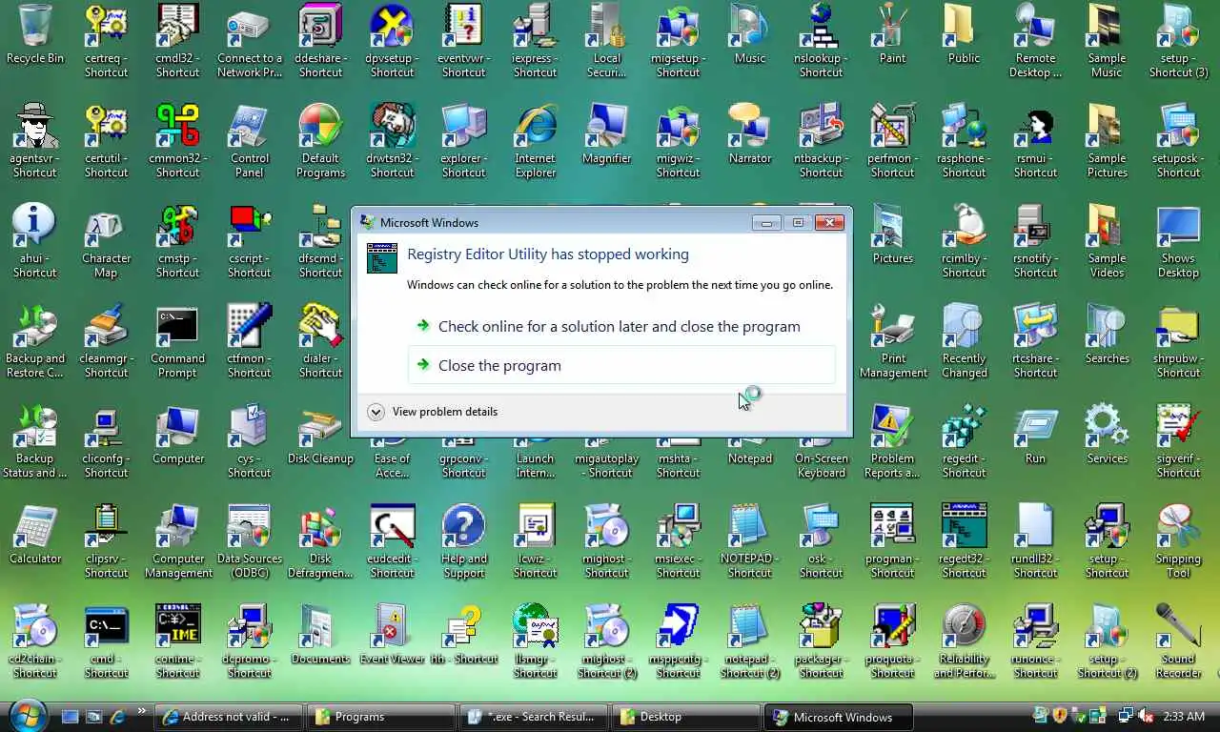
Task: Select the regedt32 shortcut icon
Action: (x=964, y=541)
